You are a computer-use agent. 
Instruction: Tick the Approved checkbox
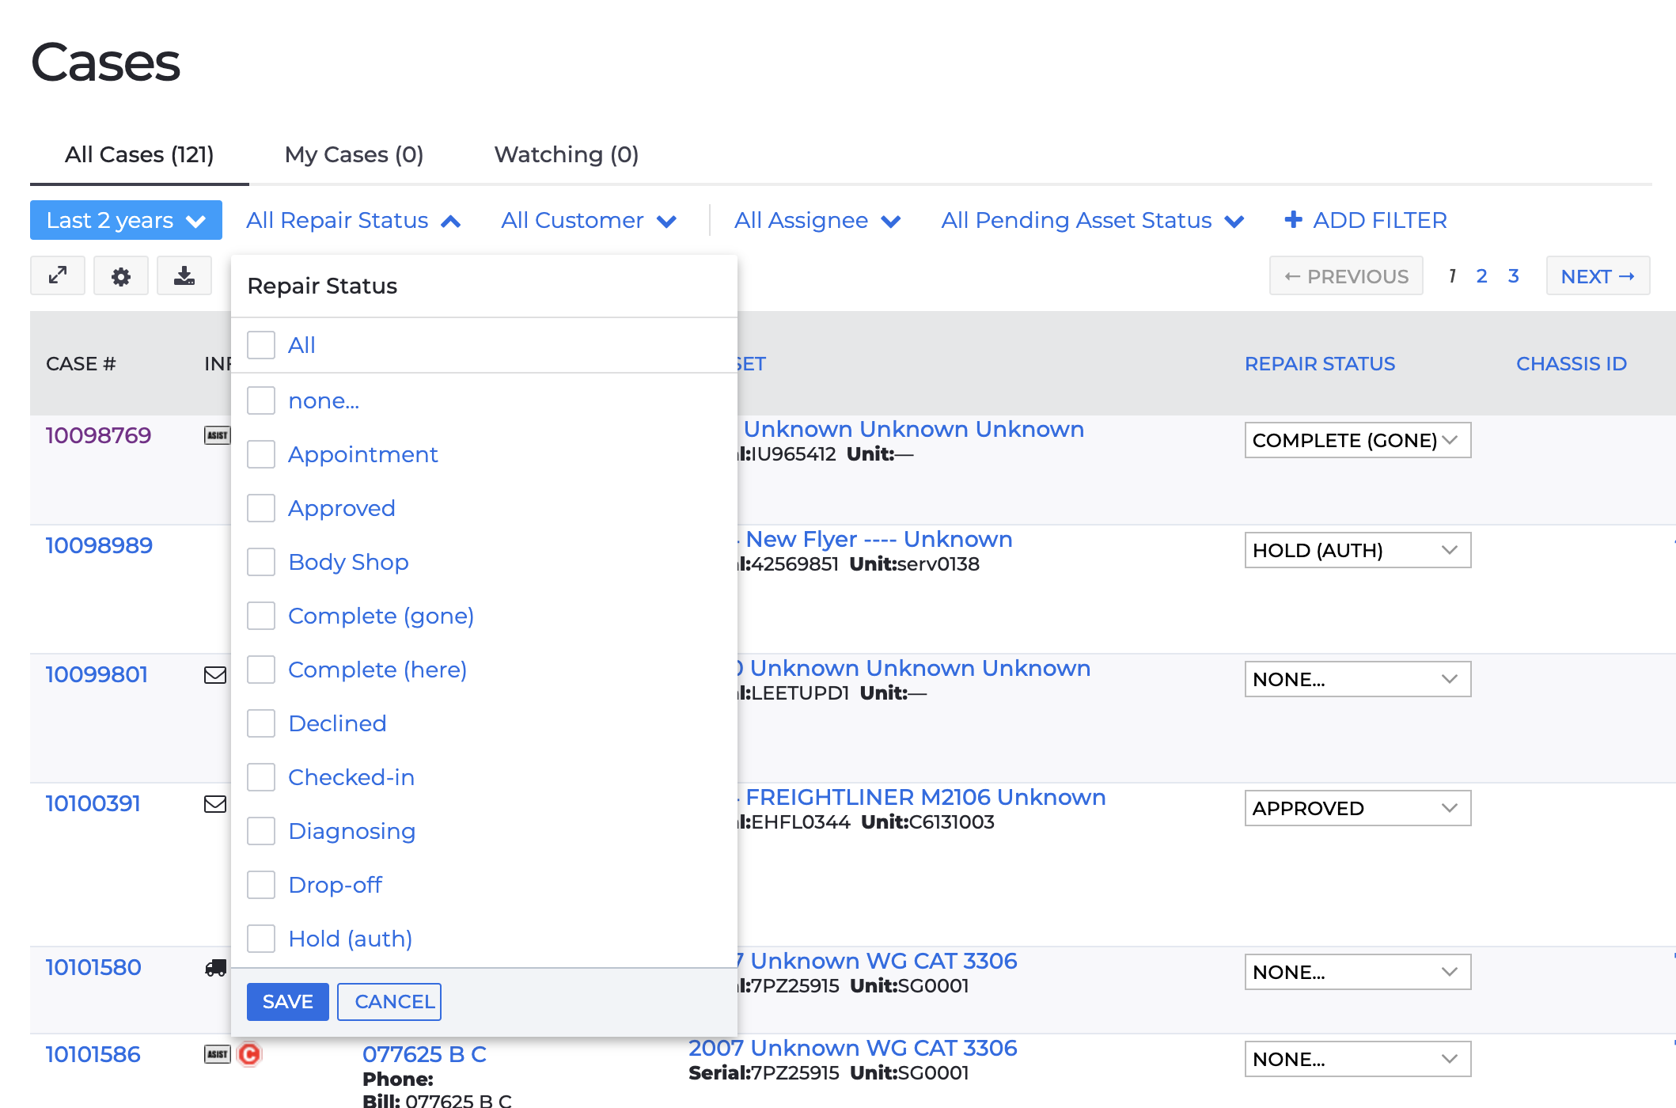point(261,508)
